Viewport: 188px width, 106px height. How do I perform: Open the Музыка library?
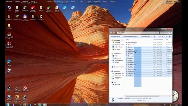116,62
